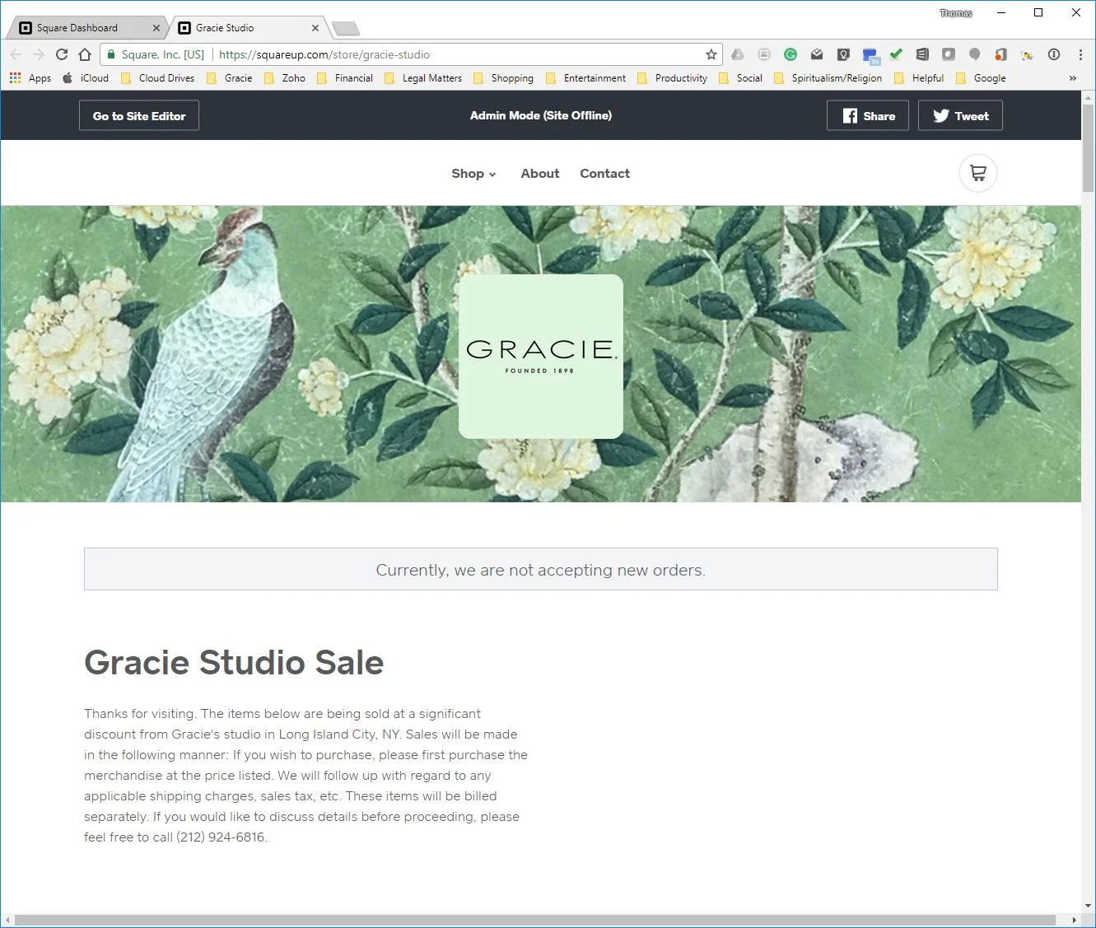Click Go to Site Editor button
The image size is (1096, 928).
(x=139, y=115)
